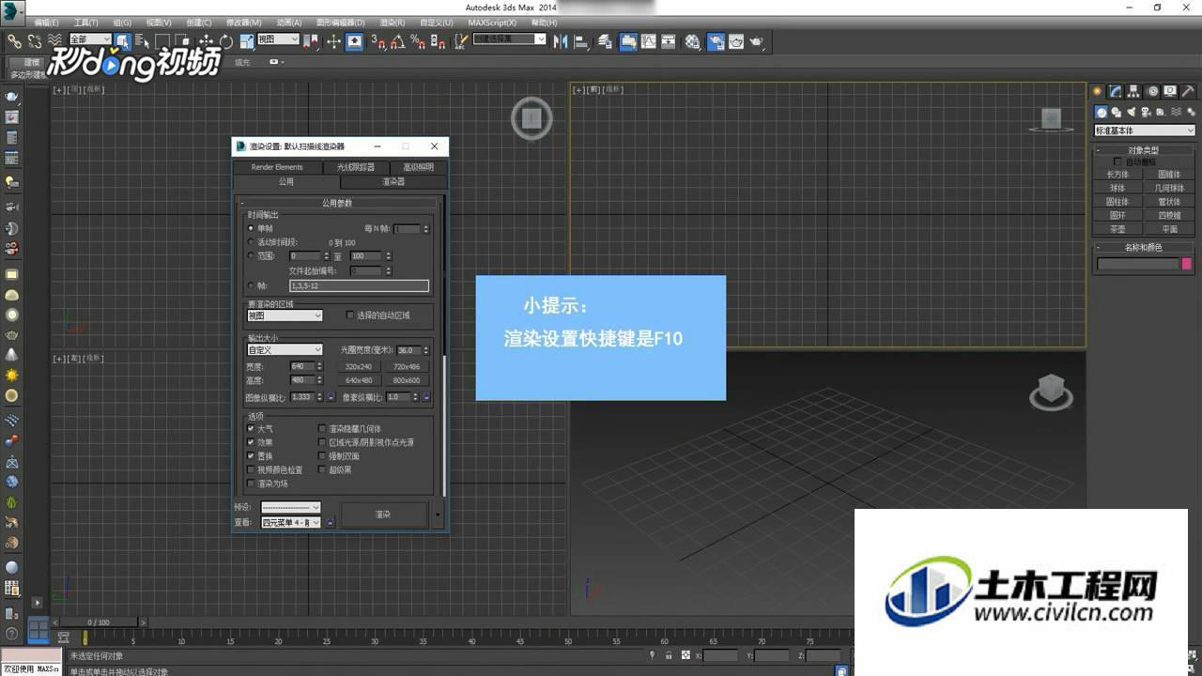Enable the 渲染为场 checkbox
The width and height of the screenshot is (1202, 676).
tap(251, 484)
